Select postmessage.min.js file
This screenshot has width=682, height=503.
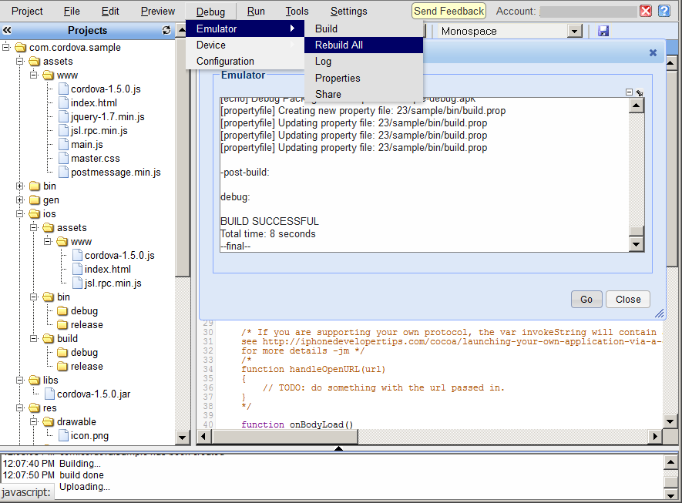pyautogui.click(x=116, y=173)
